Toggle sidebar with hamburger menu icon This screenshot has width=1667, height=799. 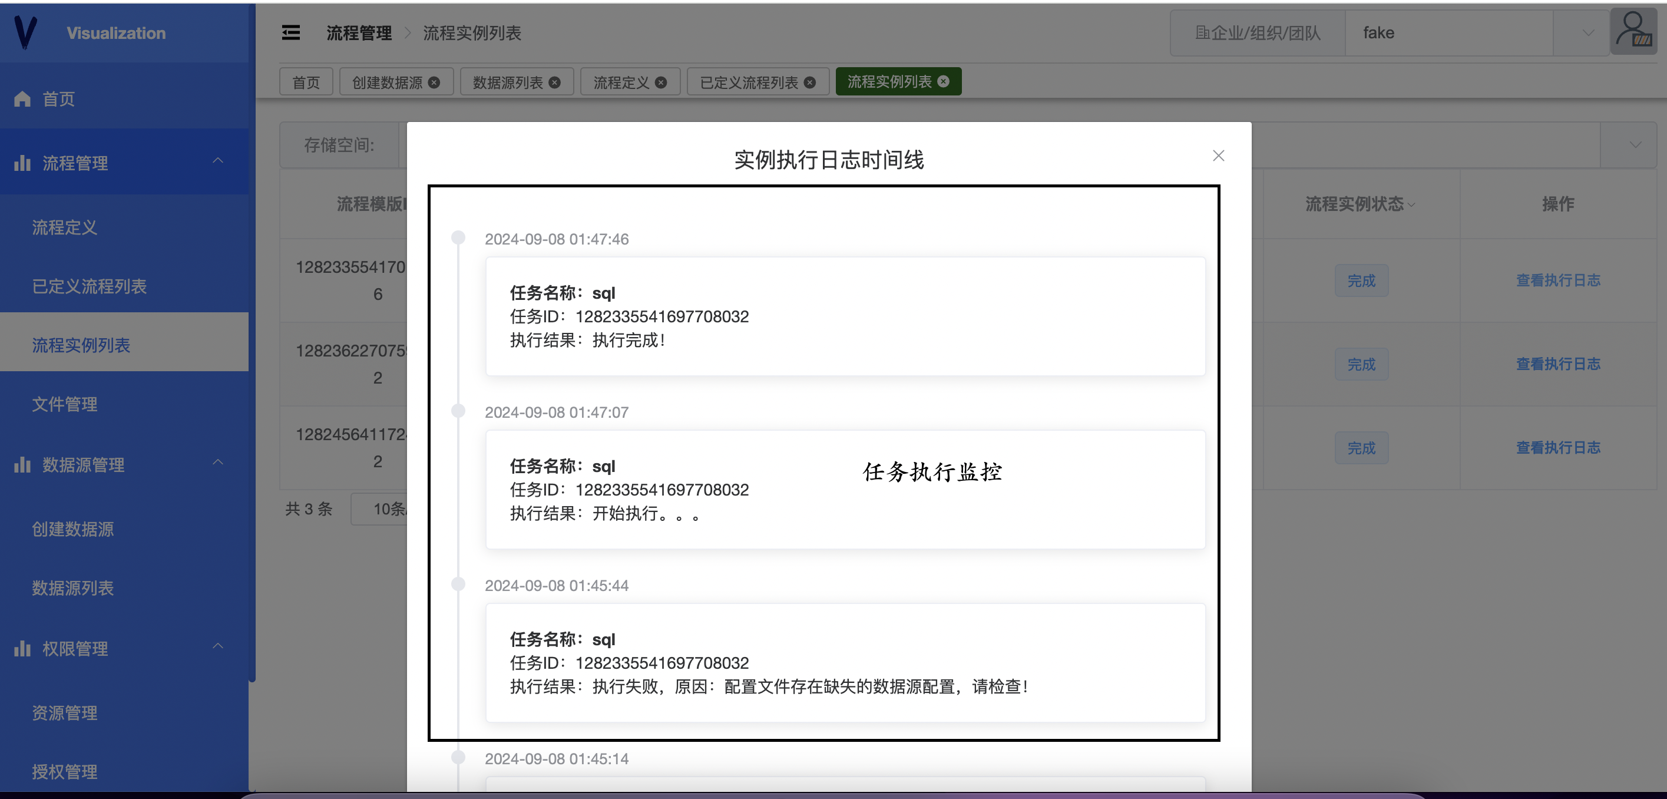290,32
